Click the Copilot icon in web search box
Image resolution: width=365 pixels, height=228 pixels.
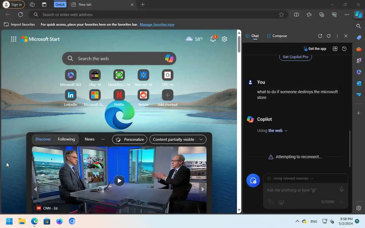click(169, 58)
